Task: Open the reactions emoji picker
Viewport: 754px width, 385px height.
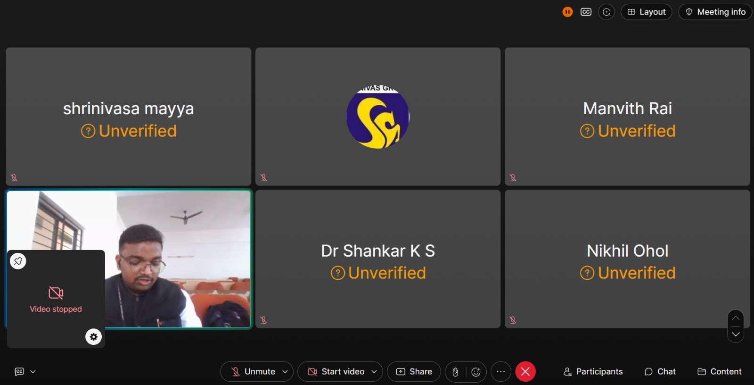Action: (x=476, y=372)
